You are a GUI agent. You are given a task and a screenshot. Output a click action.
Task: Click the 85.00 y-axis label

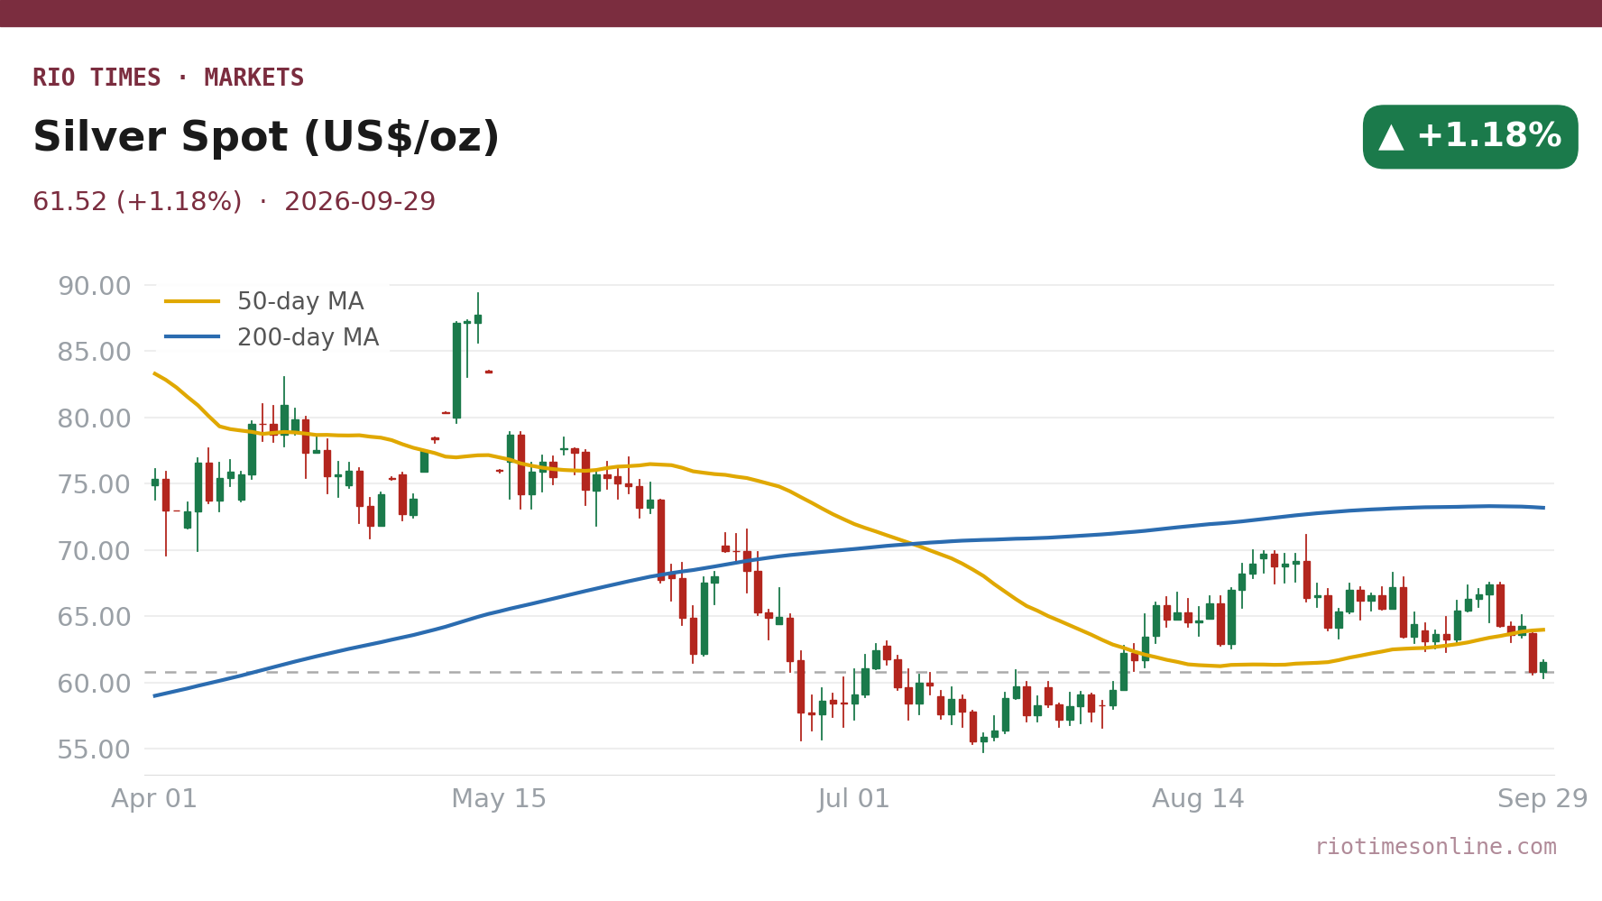click(x=94, y=352)
